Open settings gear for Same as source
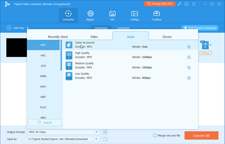This screenshot has width=225, height=144. (x=189, y=47)
